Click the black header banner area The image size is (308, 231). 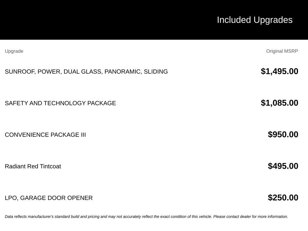(154, 20)
